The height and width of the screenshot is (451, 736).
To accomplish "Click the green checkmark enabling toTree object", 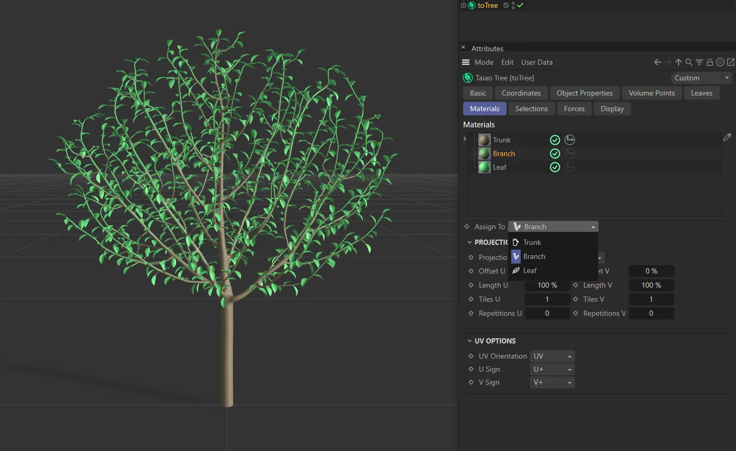I will tap(520, 5).
